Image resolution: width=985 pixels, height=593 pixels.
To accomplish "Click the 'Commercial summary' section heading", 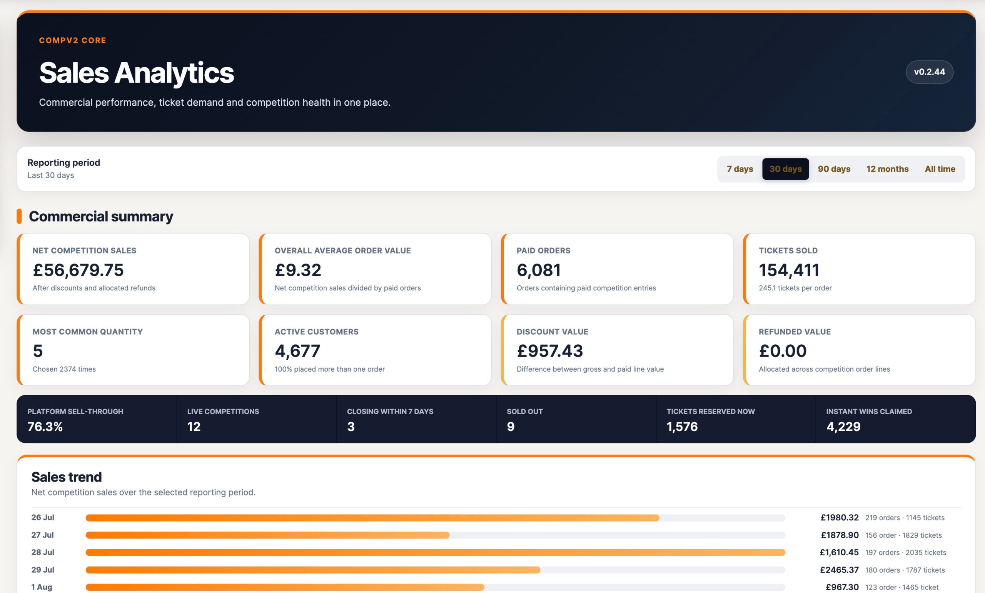I will pyautogui.click(x=101, y=216).
